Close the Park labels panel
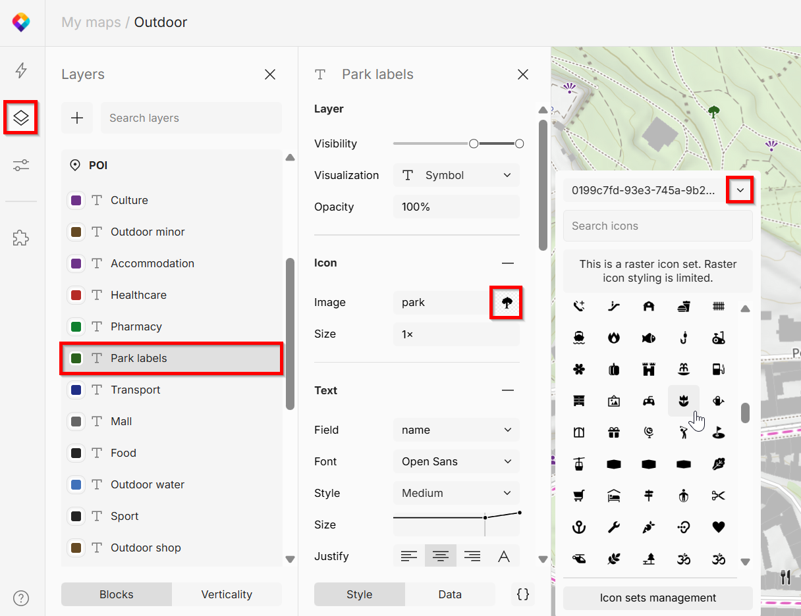 (523, 74)
